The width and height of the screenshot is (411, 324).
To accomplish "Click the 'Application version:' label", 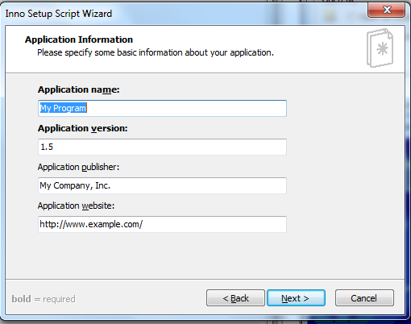I will [x=82, y=128].
